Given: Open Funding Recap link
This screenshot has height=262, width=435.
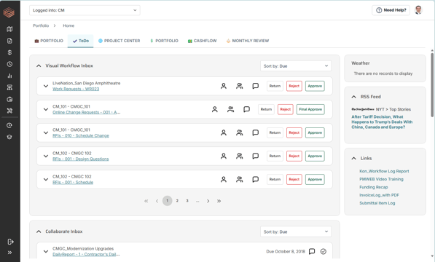Looking at the screenshot, I should click(x=373, y=187).
